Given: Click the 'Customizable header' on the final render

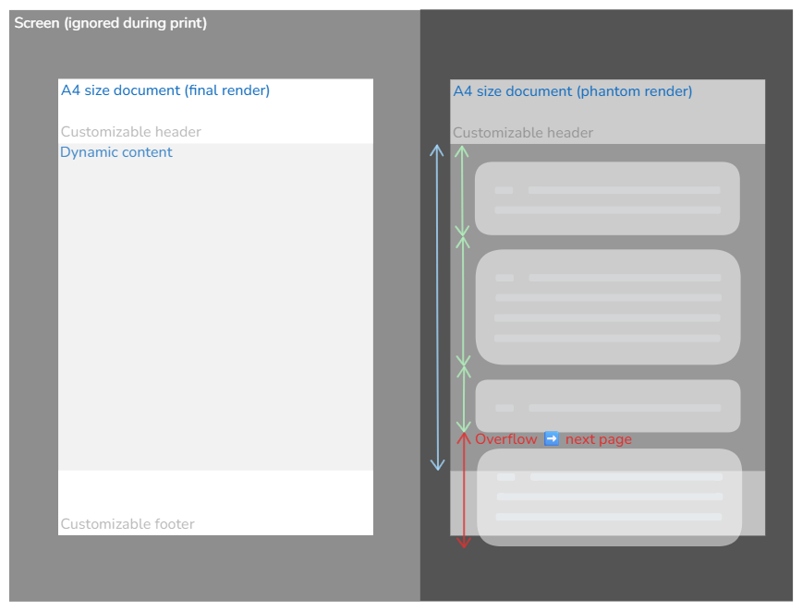Looking at the screenshot, I should coord(130,132).
